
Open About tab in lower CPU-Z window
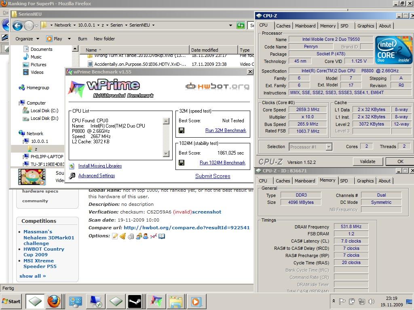pos(384,181)
